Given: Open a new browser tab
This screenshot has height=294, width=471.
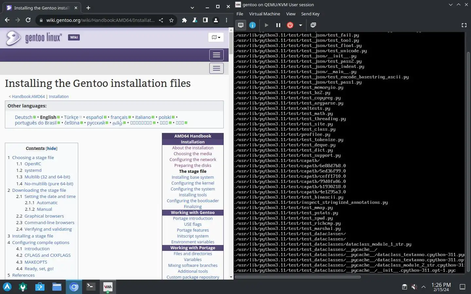Looking at the screenshot, I should click(x=88, y=8).
